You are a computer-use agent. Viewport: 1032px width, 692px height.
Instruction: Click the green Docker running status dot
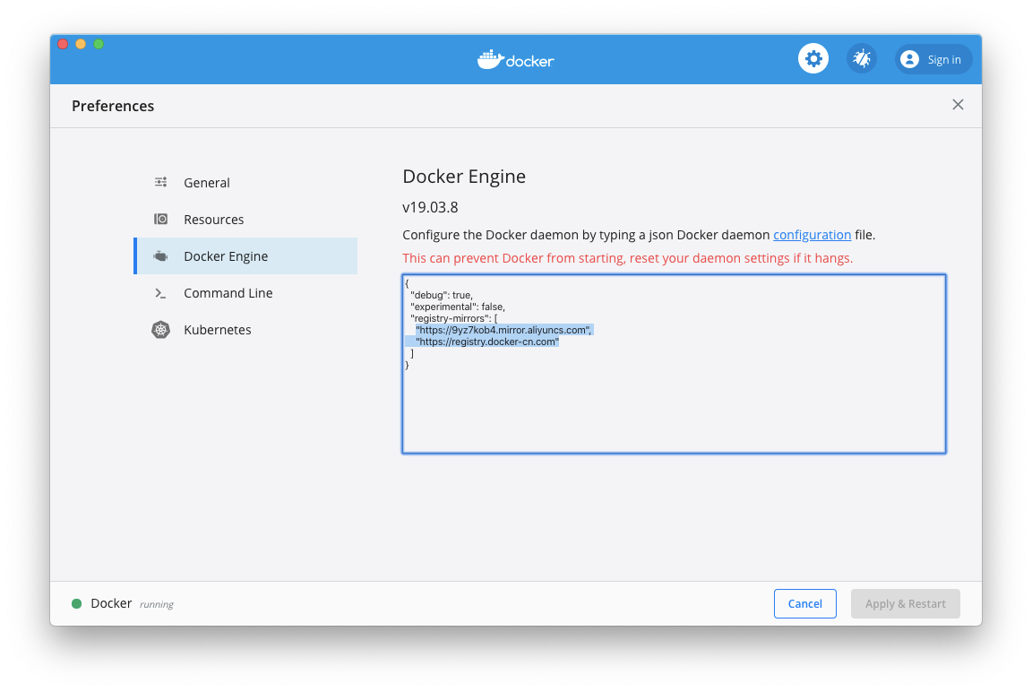(x=76, y=604)
